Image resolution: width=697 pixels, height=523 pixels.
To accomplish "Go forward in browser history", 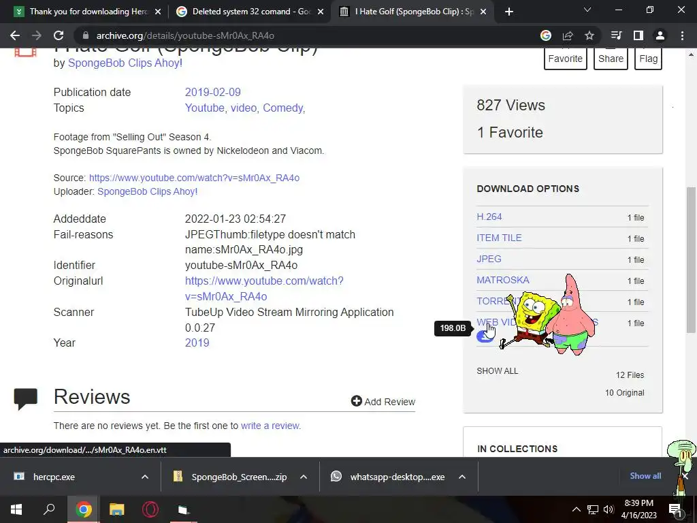I will click(37, 35).
